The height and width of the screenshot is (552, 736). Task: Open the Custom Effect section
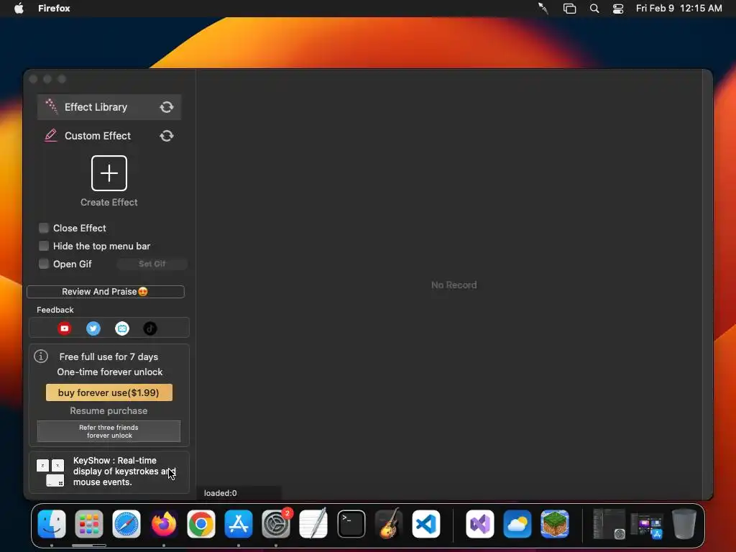coord(109,136)
